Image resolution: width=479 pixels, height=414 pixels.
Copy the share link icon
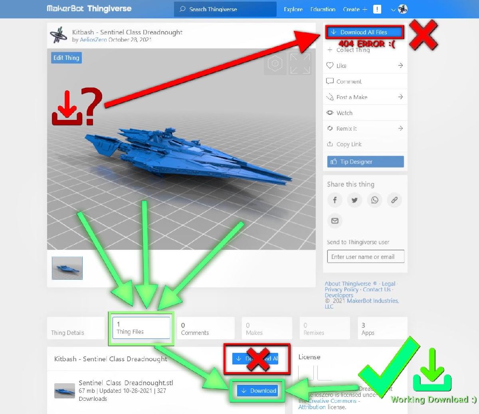[x=394, y=200]
